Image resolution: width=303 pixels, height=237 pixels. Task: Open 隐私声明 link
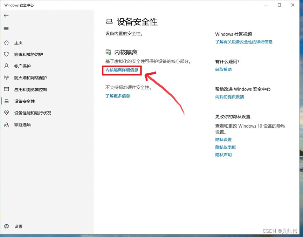pyautogui.click(x=223, y=155)
